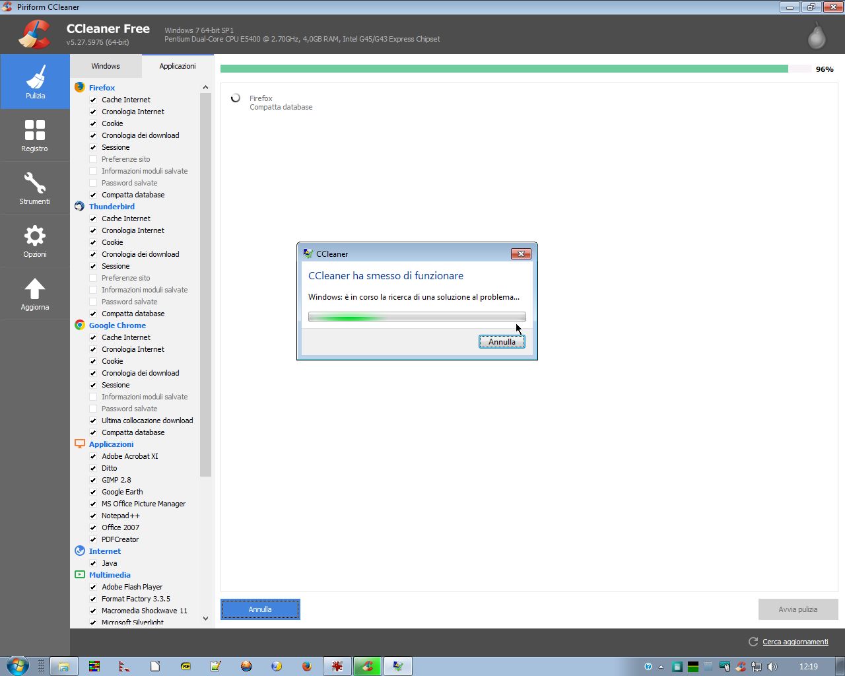845x676 pixels.
Task: Launch Firefox from the taskbar
Action: pos(307,666)
